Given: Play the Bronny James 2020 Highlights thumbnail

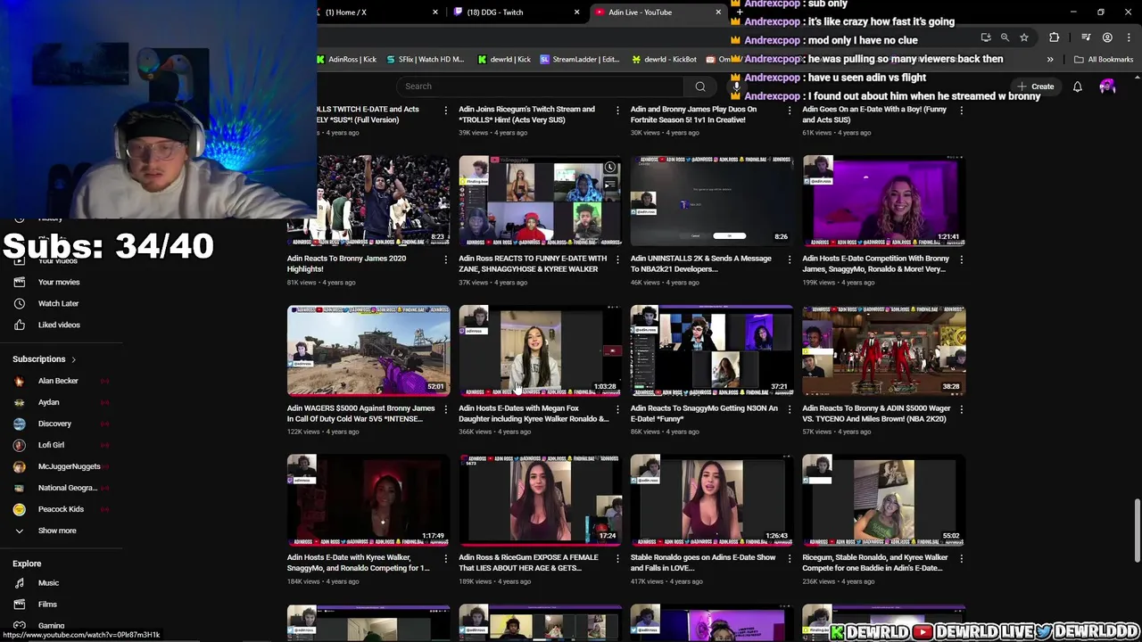Looking at the screenshot, I should point(368,201).
